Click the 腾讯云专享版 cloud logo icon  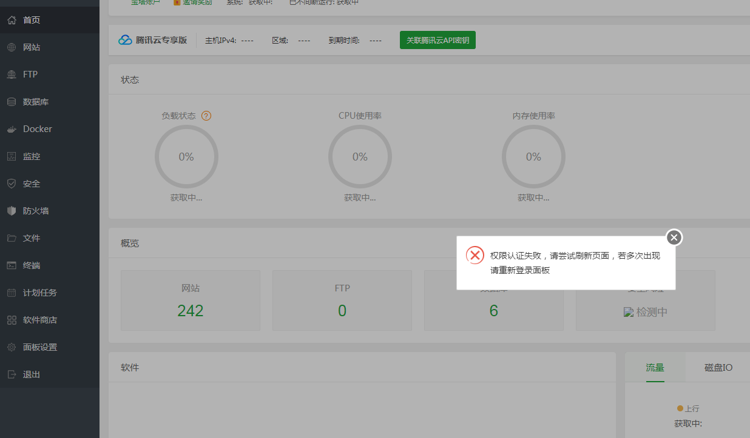pyautogui.click(x=124, y=40)
